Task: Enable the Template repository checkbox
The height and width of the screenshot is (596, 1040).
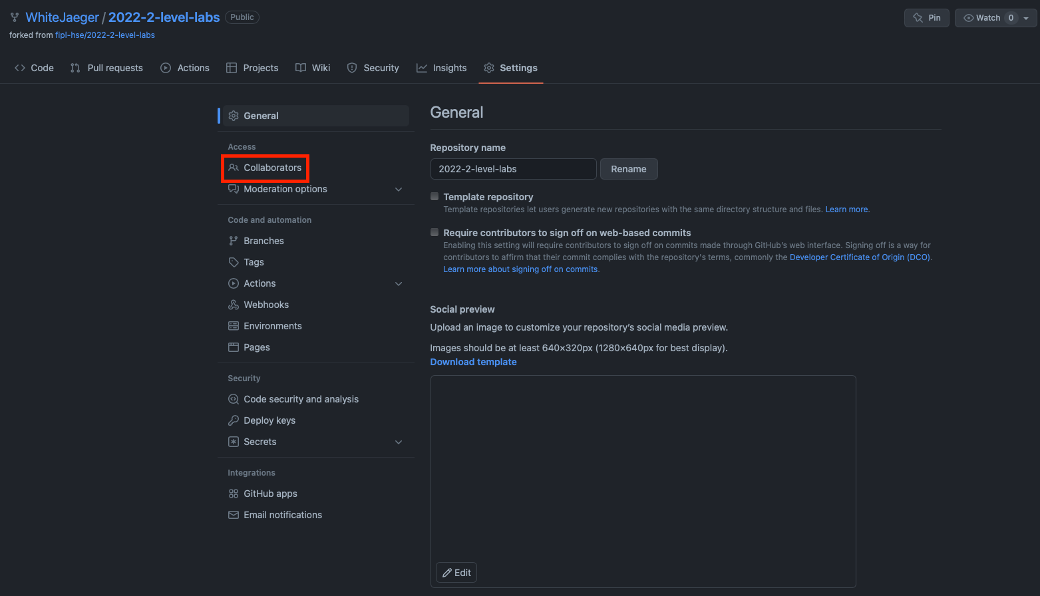Action: [434, 196]
